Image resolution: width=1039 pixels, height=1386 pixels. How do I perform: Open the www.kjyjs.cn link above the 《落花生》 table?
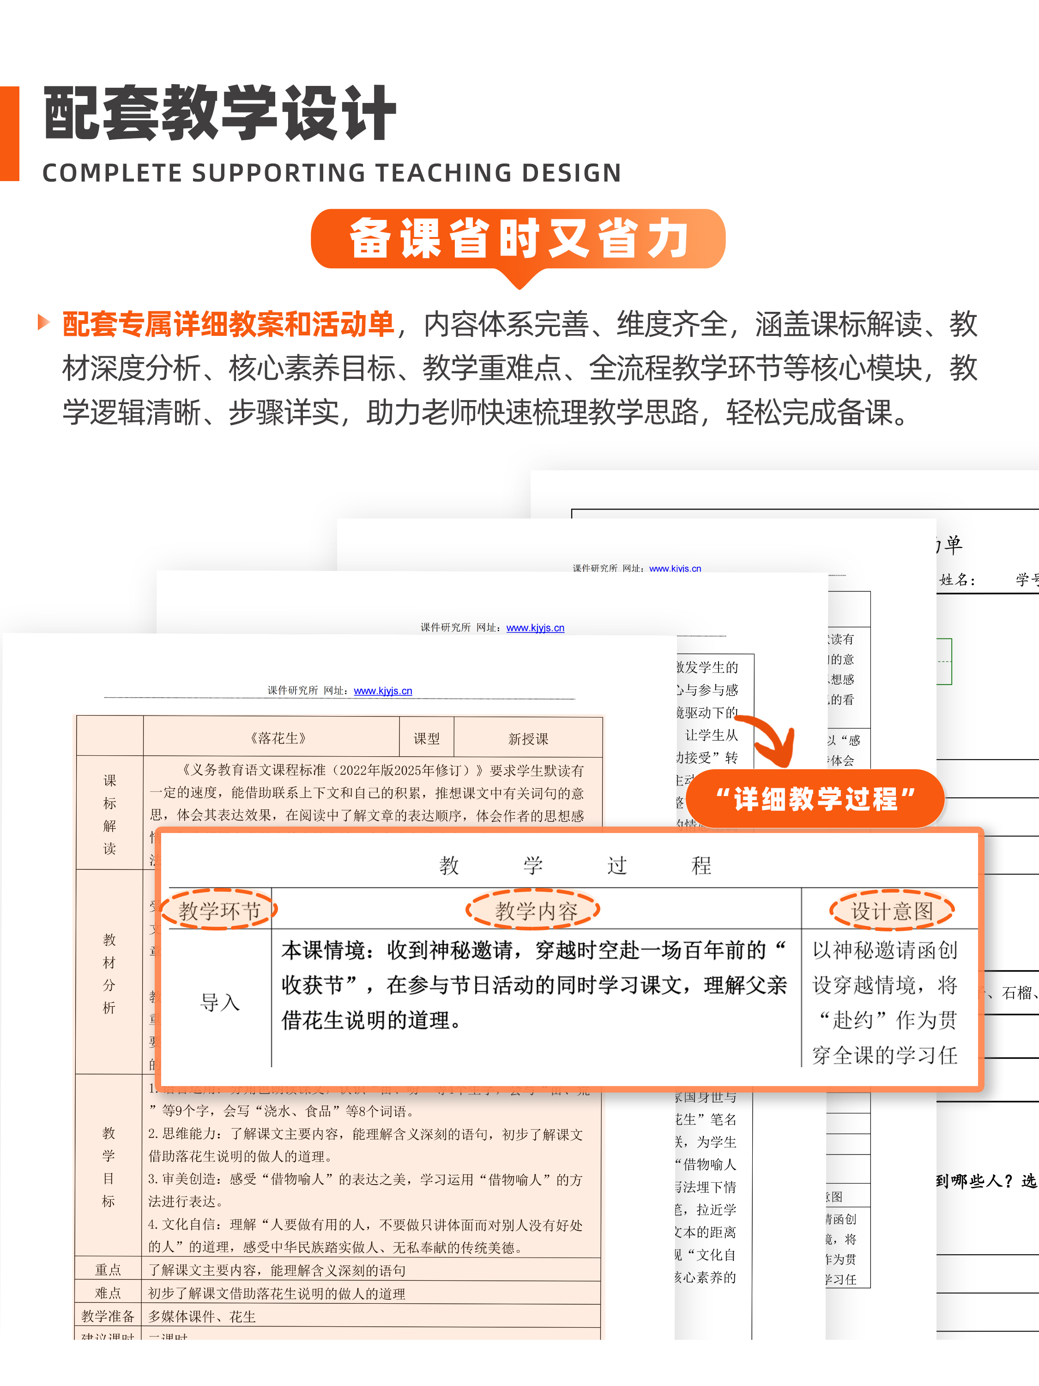point(383,691)
